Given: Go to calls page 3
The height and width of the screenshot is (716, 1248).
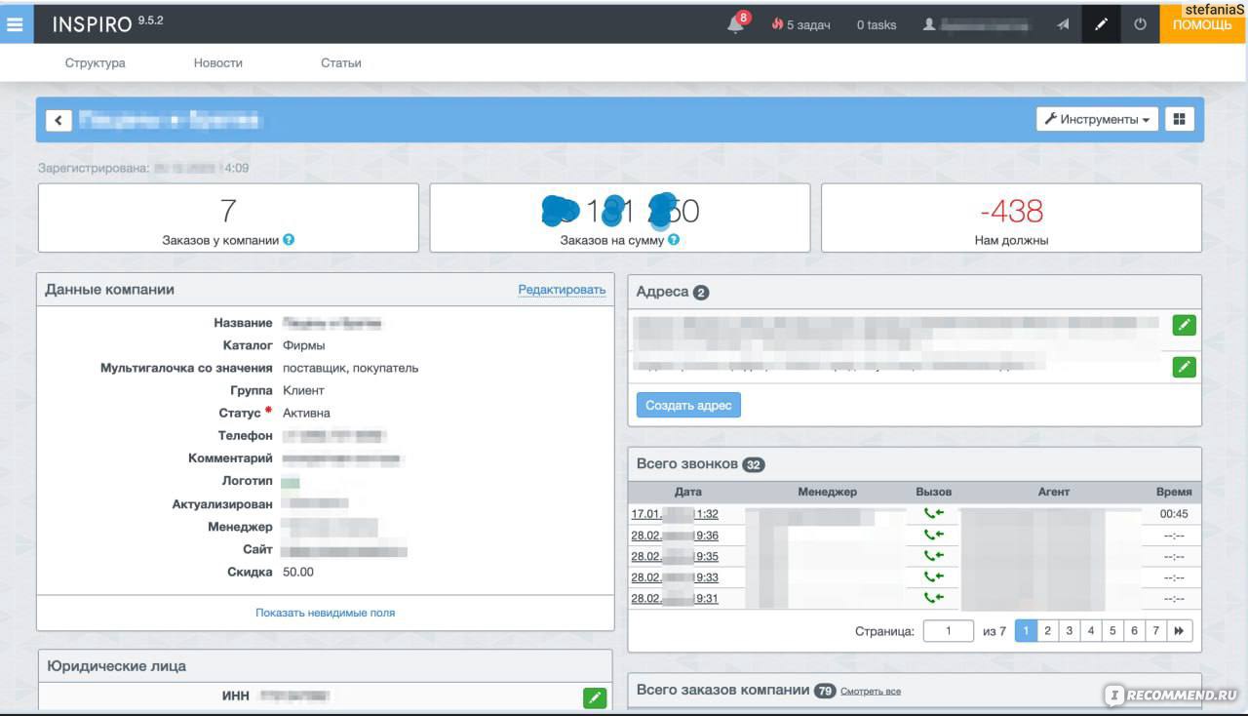Looking at the screenshot, I should [1070, 631].
